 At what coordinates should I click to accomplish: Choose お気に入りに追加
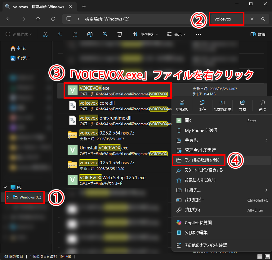click(x=222, y=180)
